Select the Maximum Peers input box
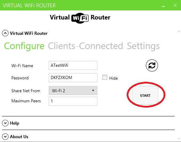This screenshot has width=181, height=142. pos(73,101)
